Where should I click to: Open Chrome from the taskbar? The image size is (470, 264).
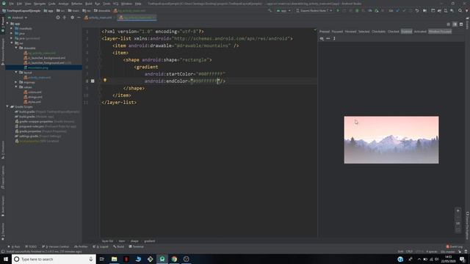click(174, 259)
